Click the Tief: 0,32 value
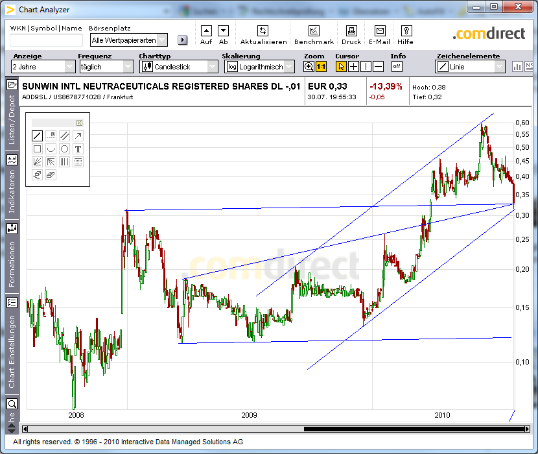The height and width of the screenshot is (454, 538). [427, 97]
